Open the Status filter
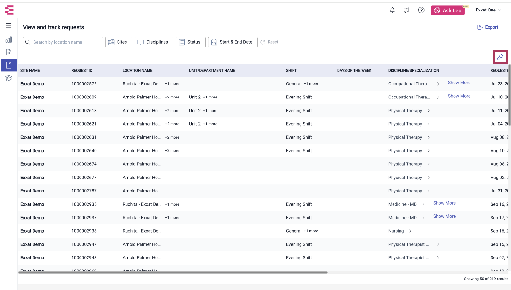 190,42
